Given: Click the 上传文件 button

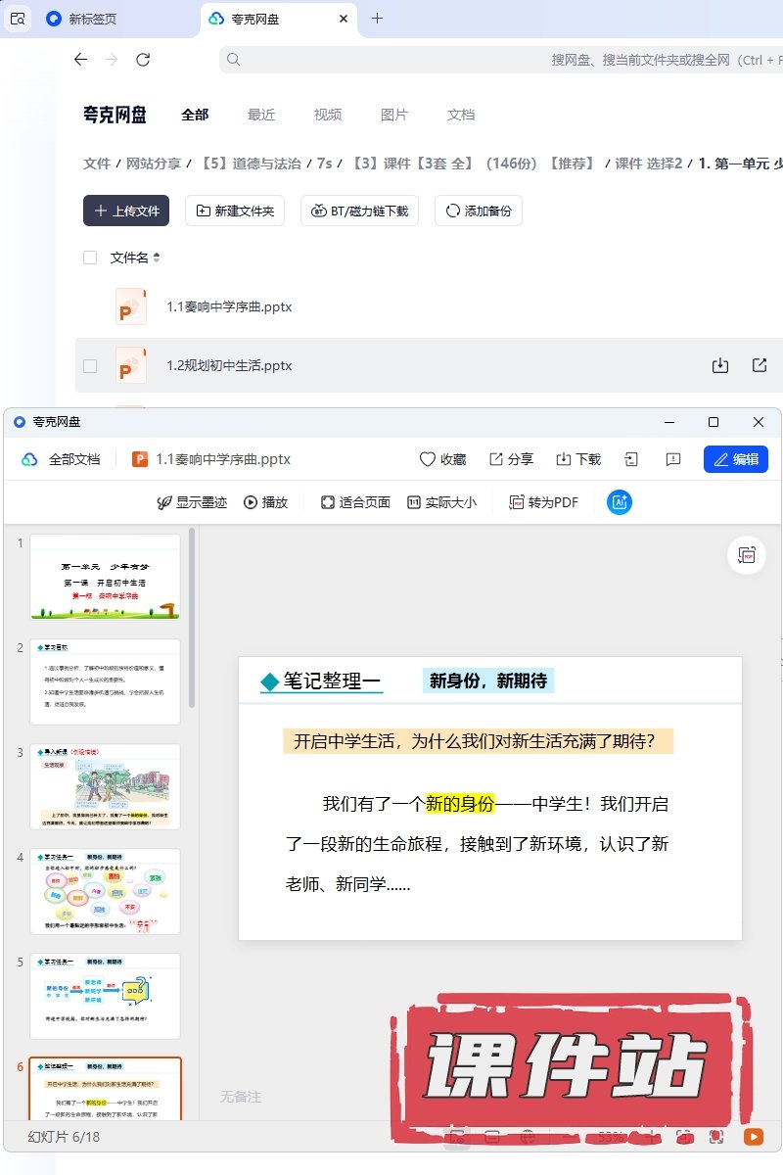Looking at the screenshot, I should click(x=126, y=211).
